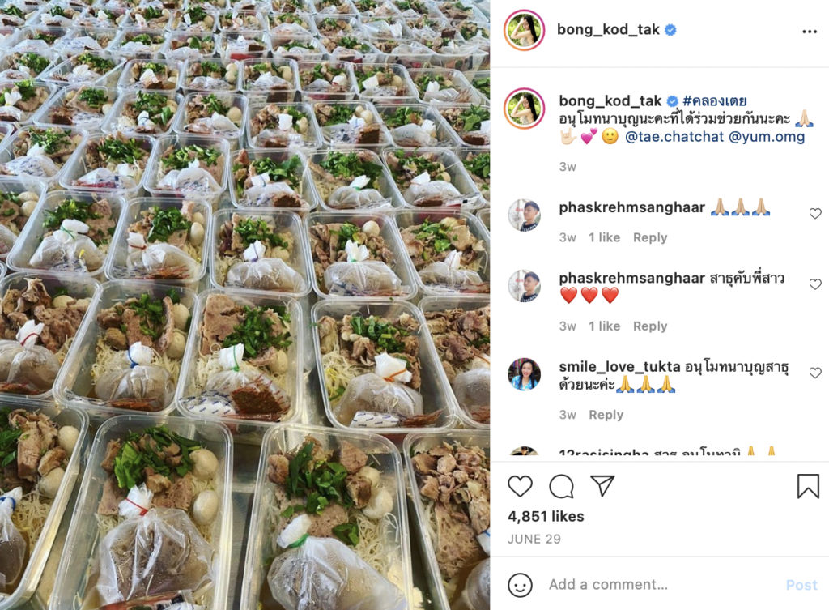Screen dimensions: 829x610
Task: Open the #คลองเตย hashtag link
Action: pyautogui.click(x=715, y=100)
